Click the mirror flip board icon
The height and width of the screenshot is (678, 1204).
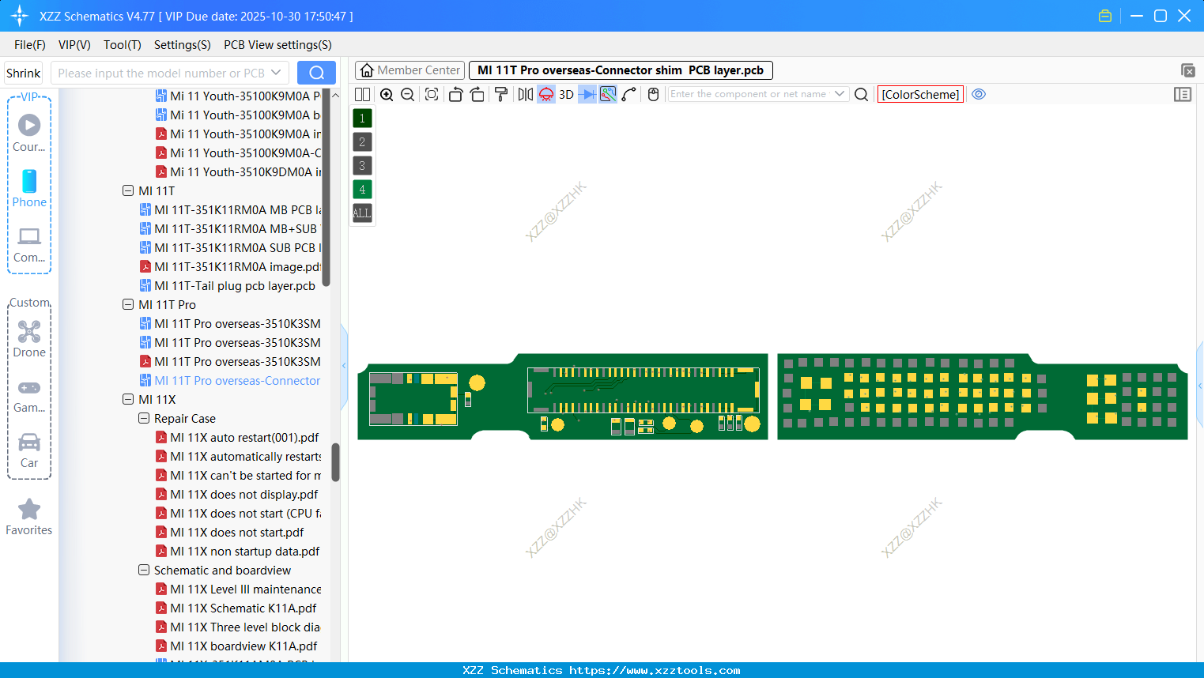point(524,94)
